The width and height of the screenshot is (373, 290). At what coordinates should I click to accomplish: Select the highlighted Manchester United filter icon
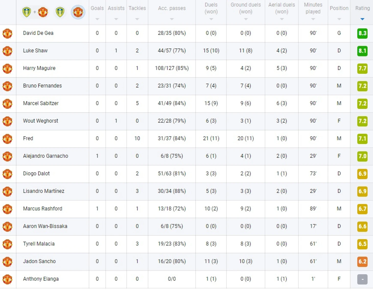click(78, 12)
